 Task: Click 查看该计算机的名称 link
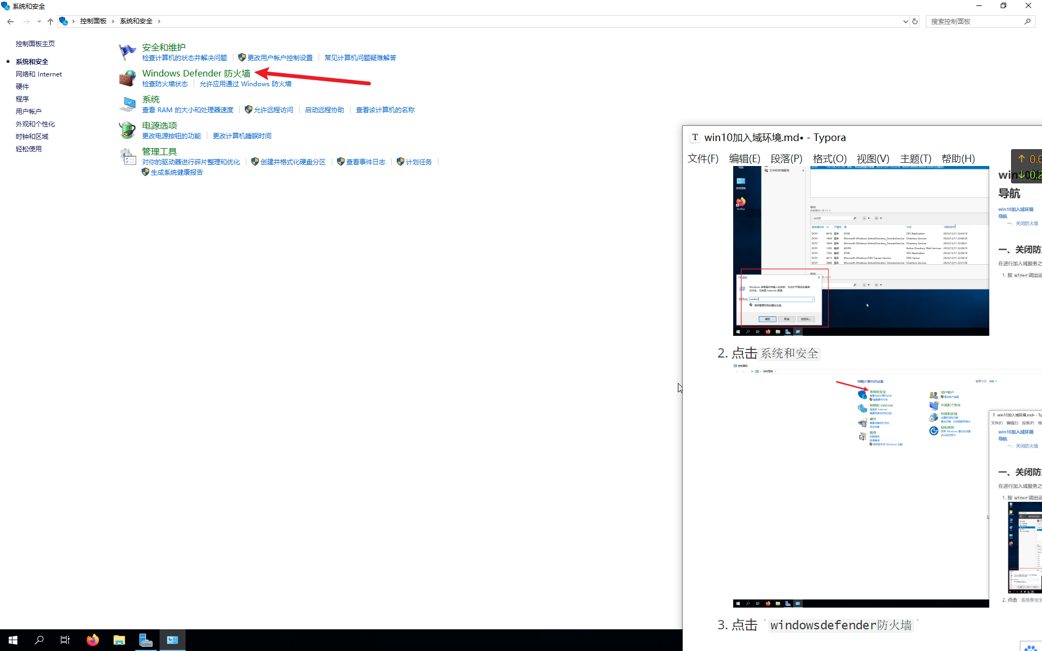pyautogui.click(x=385, y=110)
